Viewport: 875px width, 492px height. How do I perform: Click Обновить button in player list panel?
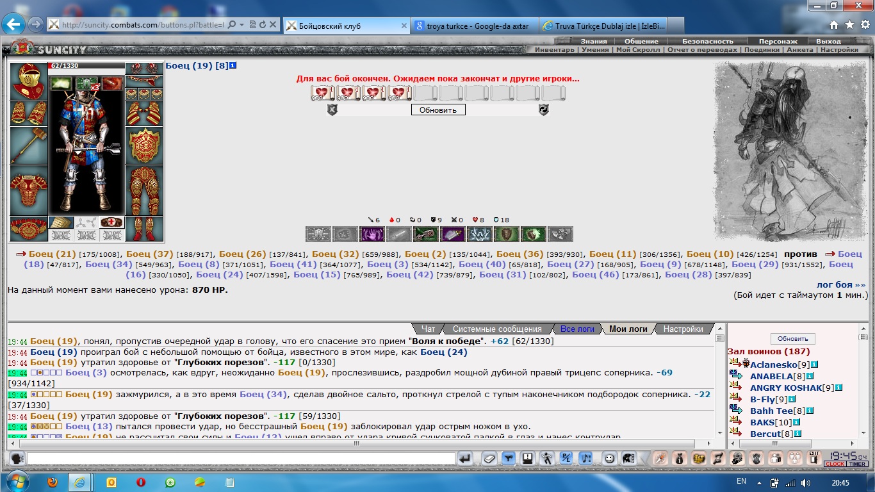792,338
